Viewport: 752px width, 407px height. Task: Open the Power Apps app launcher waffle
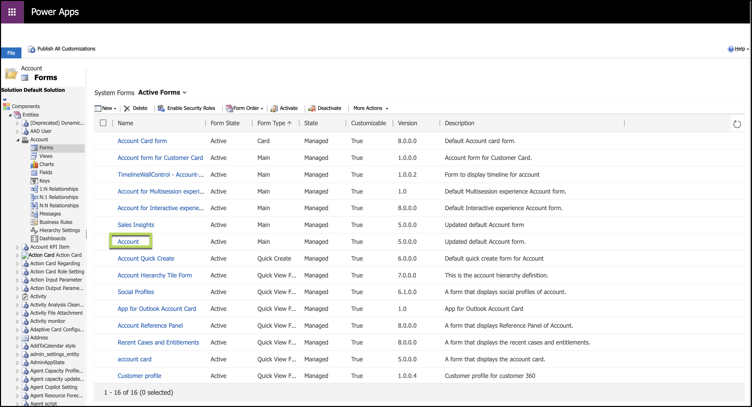12,12
